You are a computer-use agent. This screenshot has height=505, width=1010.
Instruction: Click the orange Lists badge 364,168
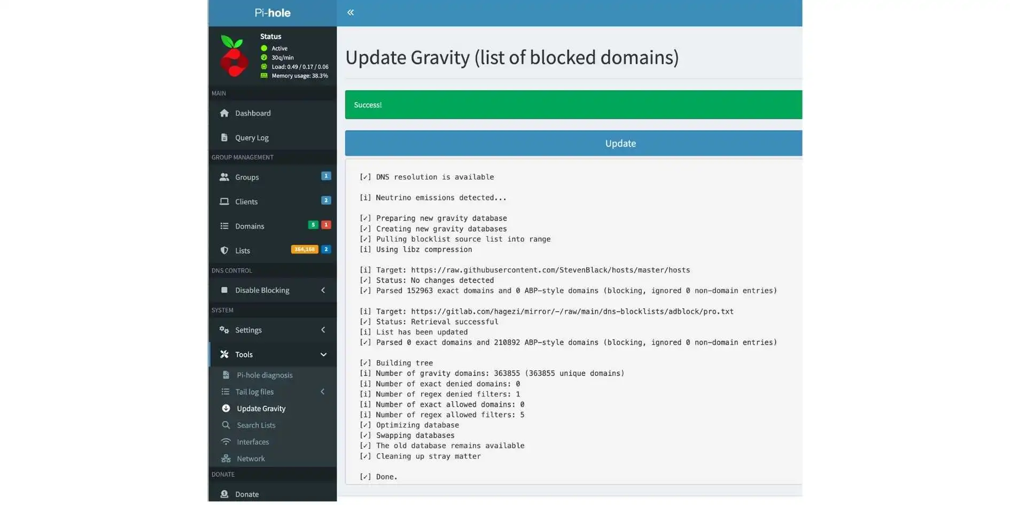(305, 250)
